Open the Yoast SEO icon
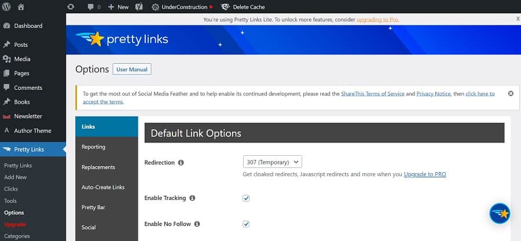 click(x=139, y=6)
